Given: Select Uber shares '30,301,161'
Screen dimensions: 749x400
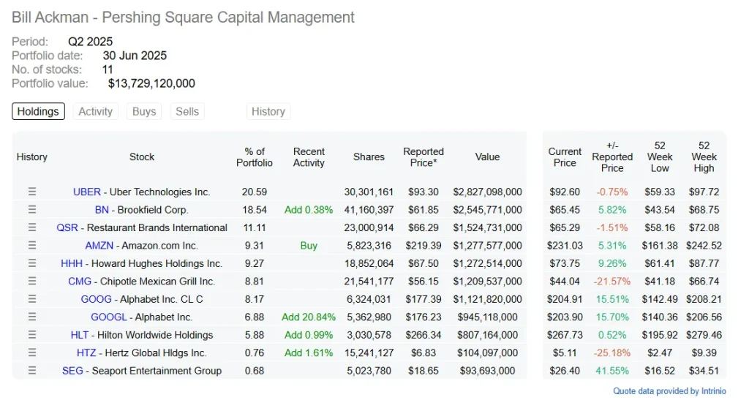Looking at the screenshot, I should (x=369, y=192).
